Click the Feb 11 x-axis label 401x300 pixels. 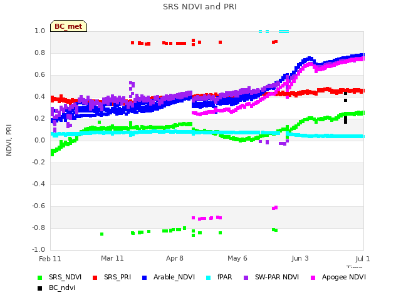point(50,259)
